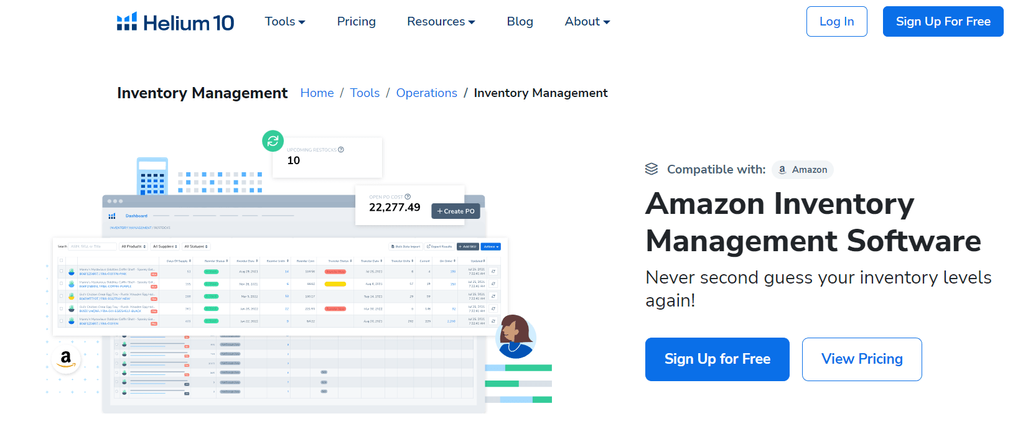Tick the select-all checkbox in table header
Viewport: 1023px width, 434px height.
point(61,261)
